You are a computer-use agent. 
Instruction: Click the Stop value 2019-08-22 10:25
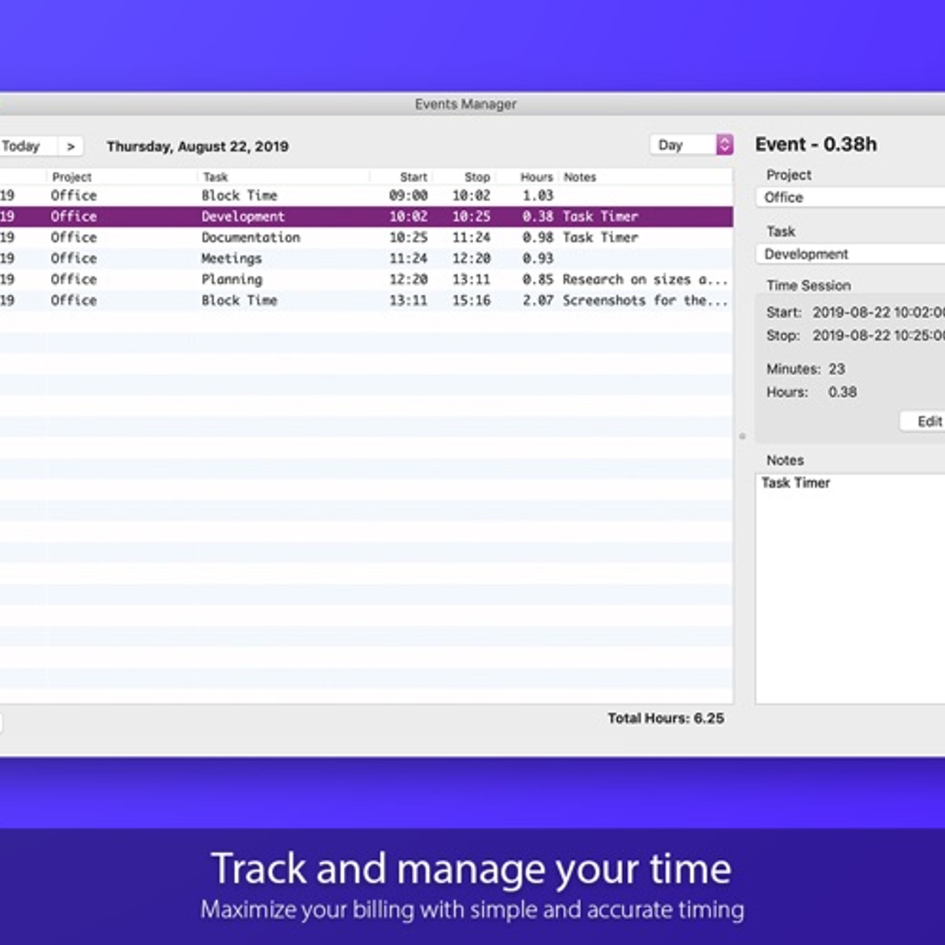point(878,335)
